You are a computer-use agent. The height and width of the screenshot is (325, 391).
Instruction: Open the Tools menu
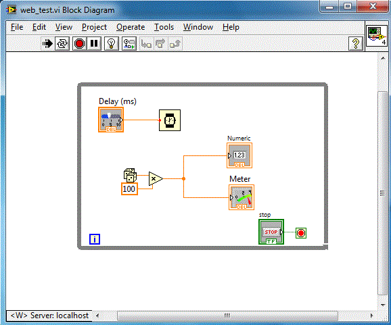pos(164,27)
